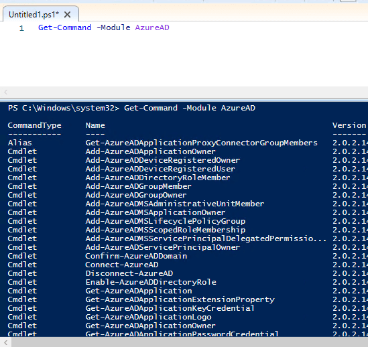Screen dimensions: 368x347
Task: Click Disconnect-AzureAD in output
Action: (129, 273)
